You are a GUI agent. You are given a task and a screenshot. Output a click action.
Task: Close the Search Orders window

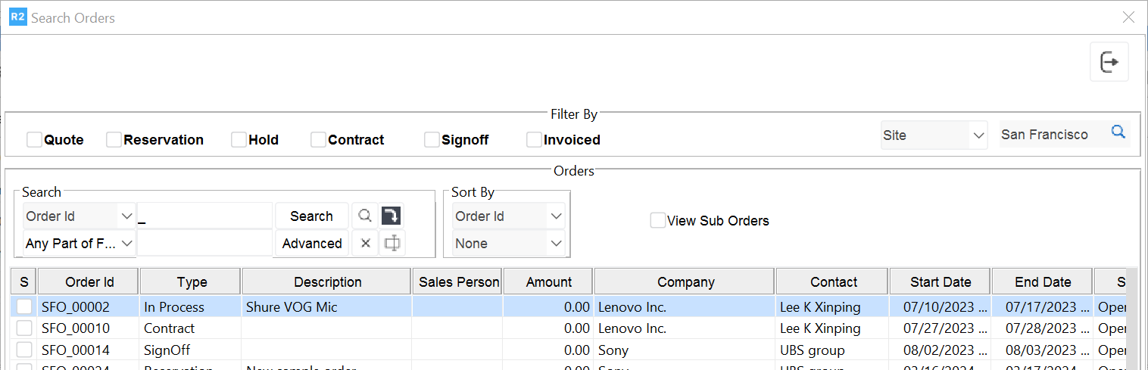click(1128, 17)
